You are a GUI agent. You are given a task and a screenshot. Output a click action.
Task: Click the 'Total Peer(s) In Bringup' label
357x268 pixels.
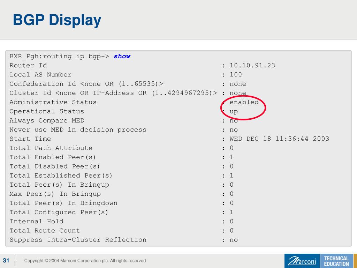click(59, 185)
